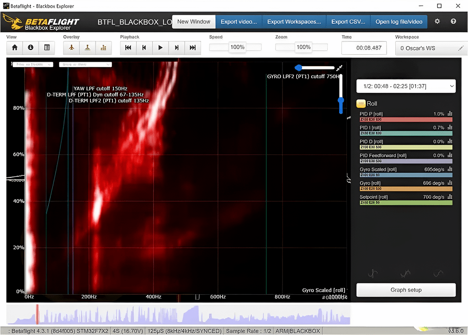Click Open log file/video button
Screen dimensions: 468x335
[399, 22]
